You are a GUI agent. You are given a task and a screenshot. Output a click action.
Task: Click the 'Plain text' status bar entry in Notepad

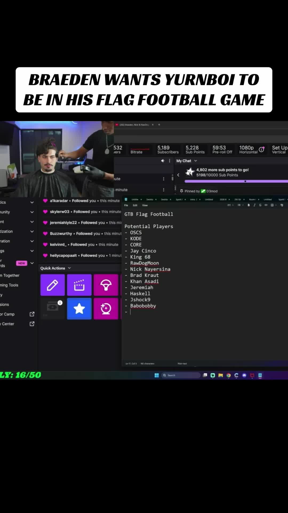[182, 364]
